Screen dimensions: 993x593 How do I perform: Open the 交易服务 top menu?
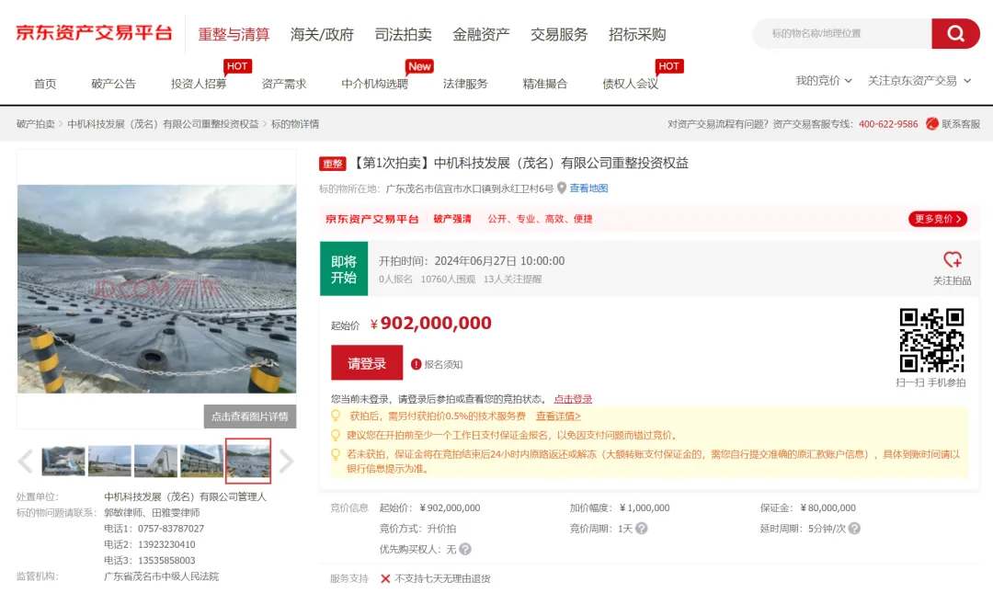[559, 34]
